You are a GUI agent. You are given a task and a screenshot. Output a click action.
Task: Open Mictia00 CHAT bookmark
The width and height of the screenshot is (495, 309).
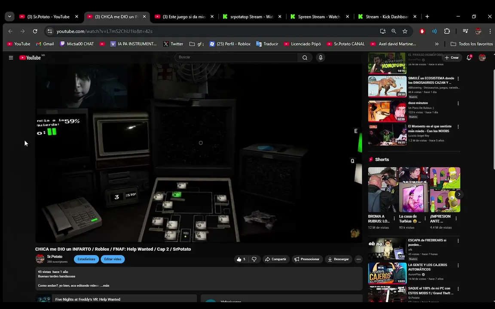pos(77,44)
